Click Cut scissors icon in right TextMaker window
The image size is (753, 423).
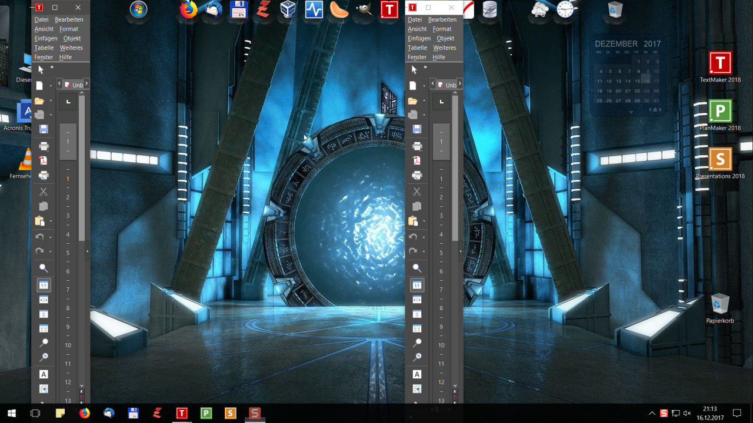(417, 192)
